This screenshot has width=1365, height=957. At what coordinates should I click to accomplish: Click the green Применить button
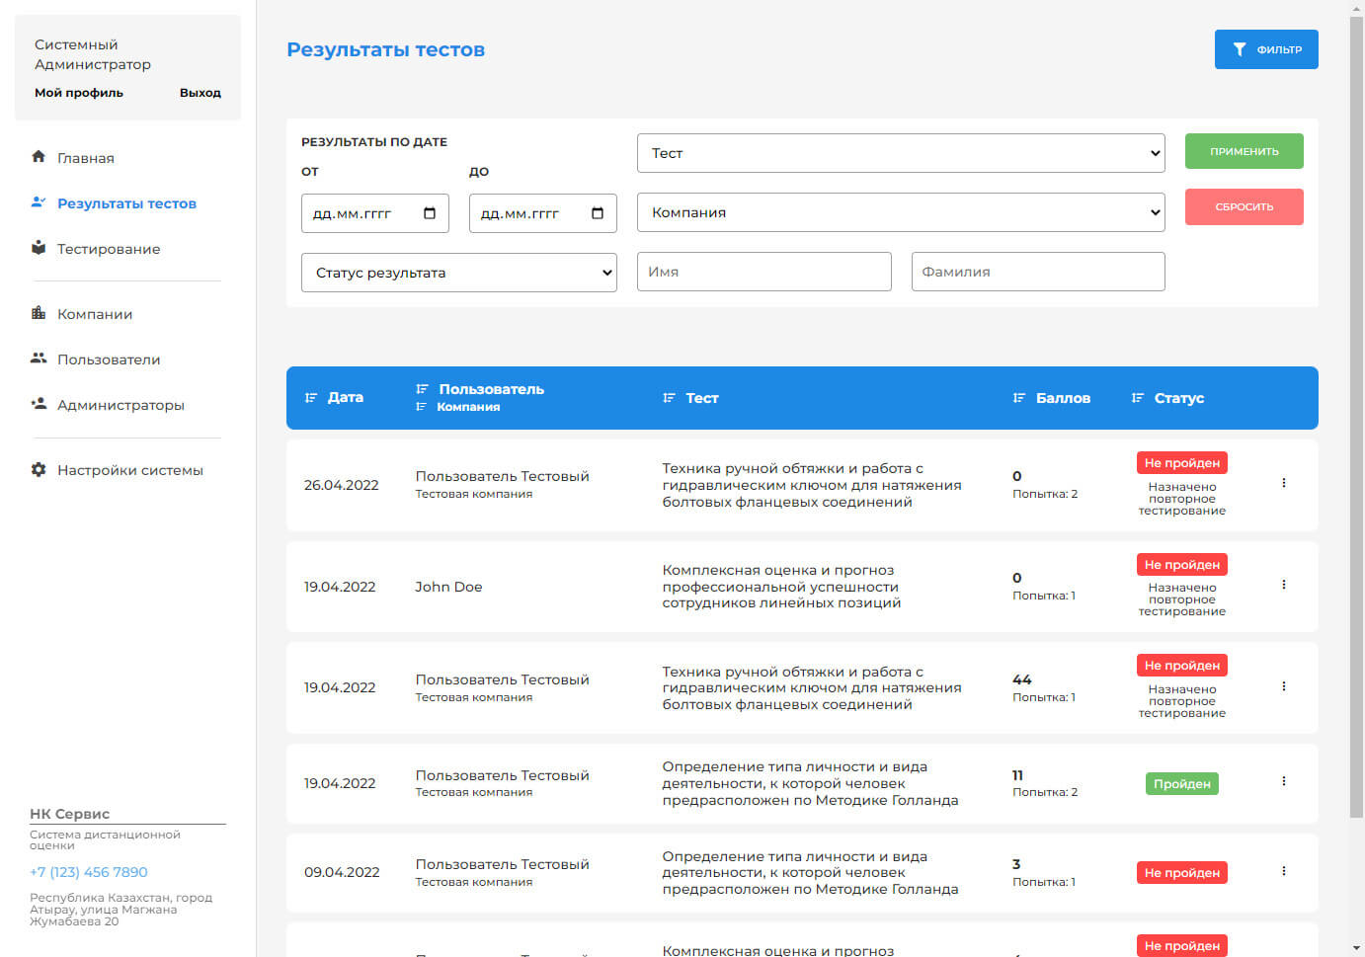[x=1245, y=151]
